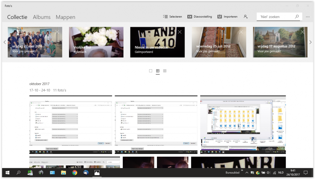The image size is (315, 179).
Task: Open the Thunderbird taskbar icon
Action: point(86,173)
